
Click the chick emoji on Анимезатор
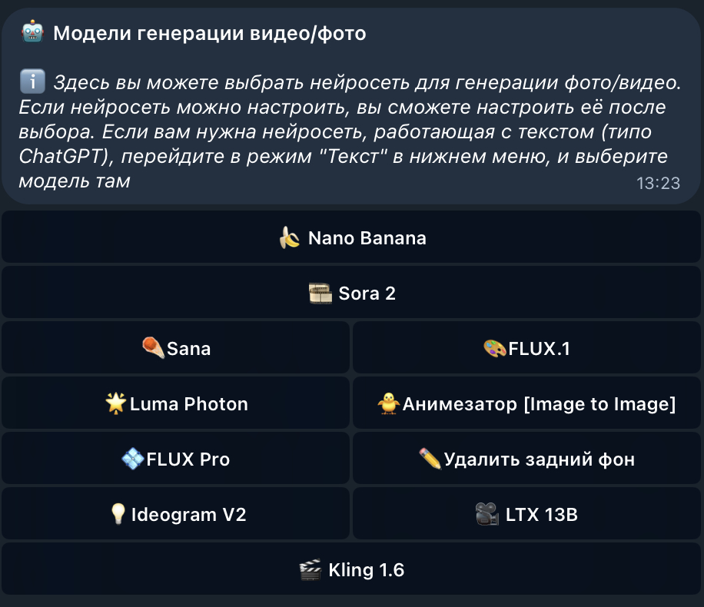[388, 404]
